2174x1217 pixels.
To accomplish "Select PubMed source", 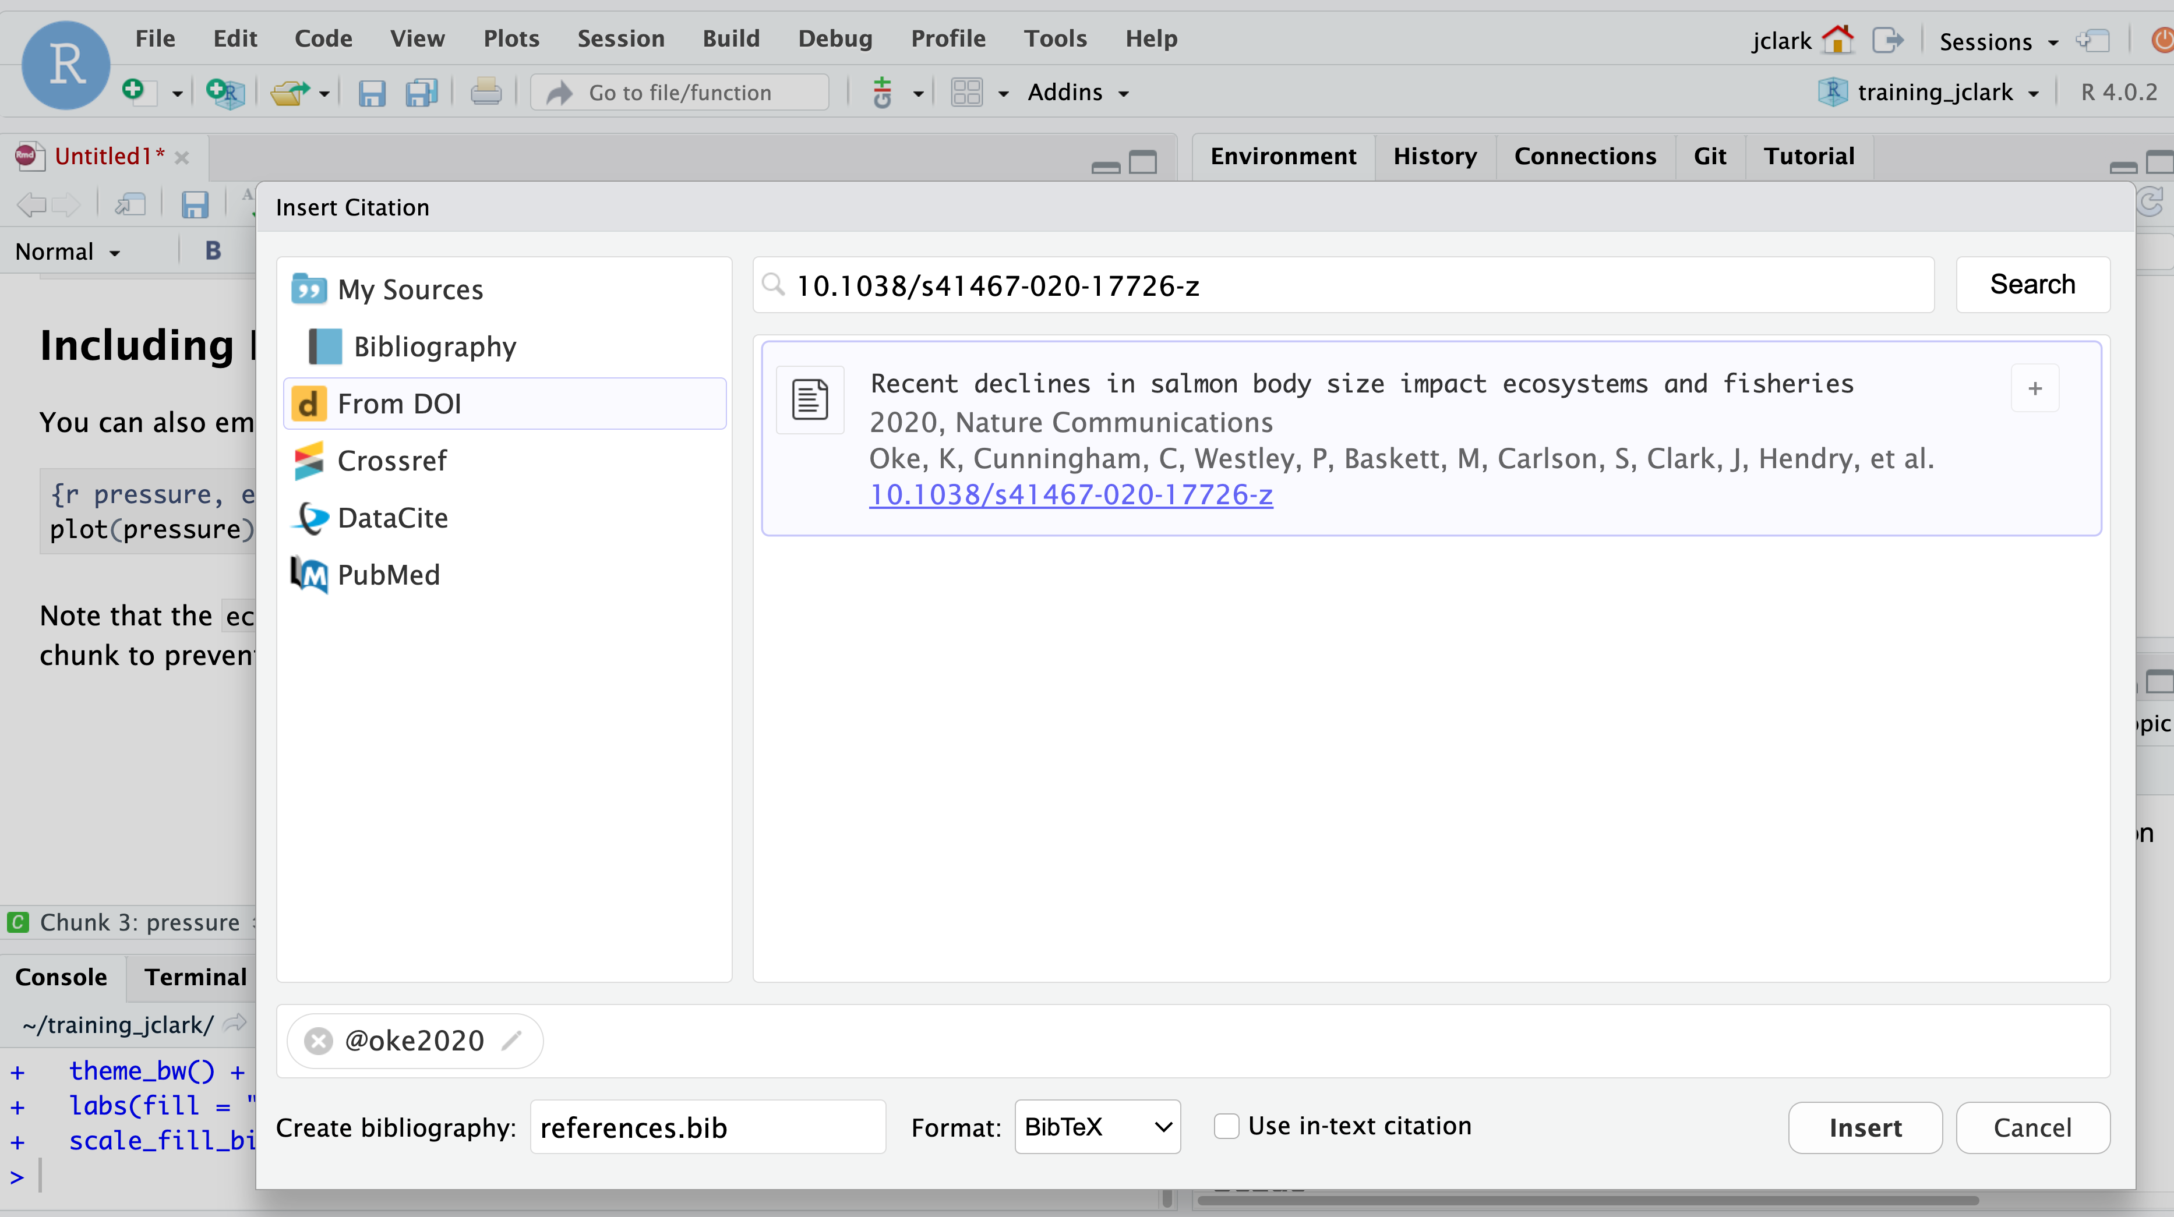I will (388, 575).
